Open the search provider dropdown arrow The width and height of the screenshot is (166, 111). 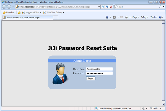point(164,7)
